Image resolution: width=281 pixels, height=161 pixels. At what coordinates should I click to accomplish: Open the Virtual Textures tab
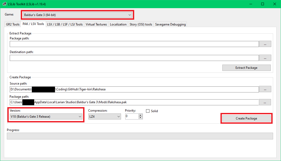(96, 24)
